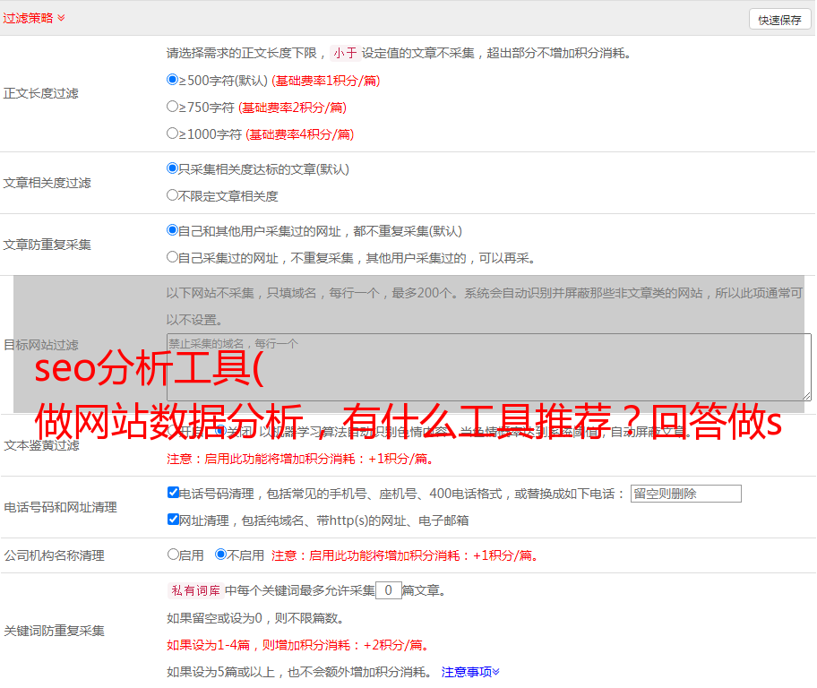Select the ≥1000字符 radio option
Viewport: 817px width, 688px height.
(172, 133)
